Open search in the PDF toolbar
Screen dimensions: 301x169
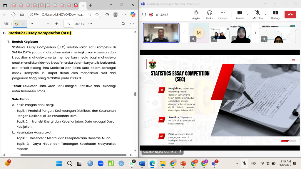point(123,24)
